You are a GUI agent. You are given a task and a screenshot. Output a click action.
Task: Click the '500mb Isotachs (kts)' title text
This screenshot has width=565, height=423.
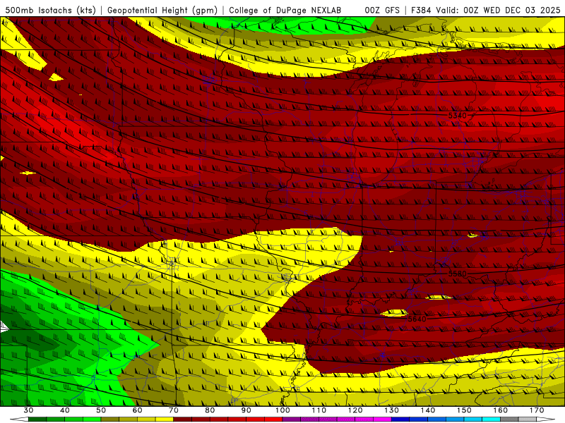click(x=50, y=10)
